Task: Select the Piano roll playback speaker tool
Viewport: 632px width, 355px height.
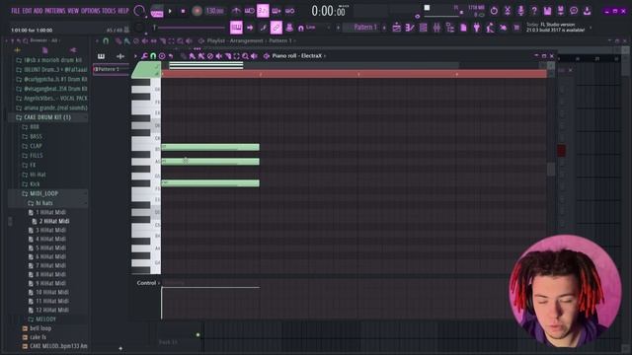Action: (x=254, y=56)
